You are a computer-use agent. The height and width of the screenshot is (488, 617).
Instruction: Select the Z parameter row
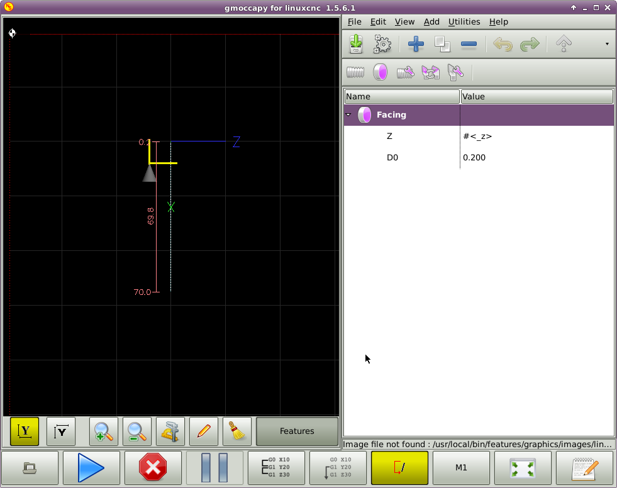tap(479, 136)
